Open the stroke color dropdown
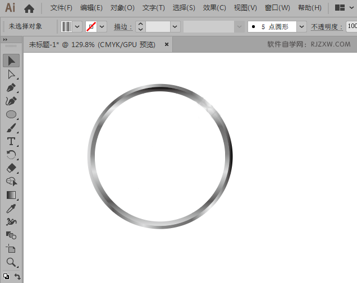Viewport: 357px width, 283px height. tap(102, 26)
